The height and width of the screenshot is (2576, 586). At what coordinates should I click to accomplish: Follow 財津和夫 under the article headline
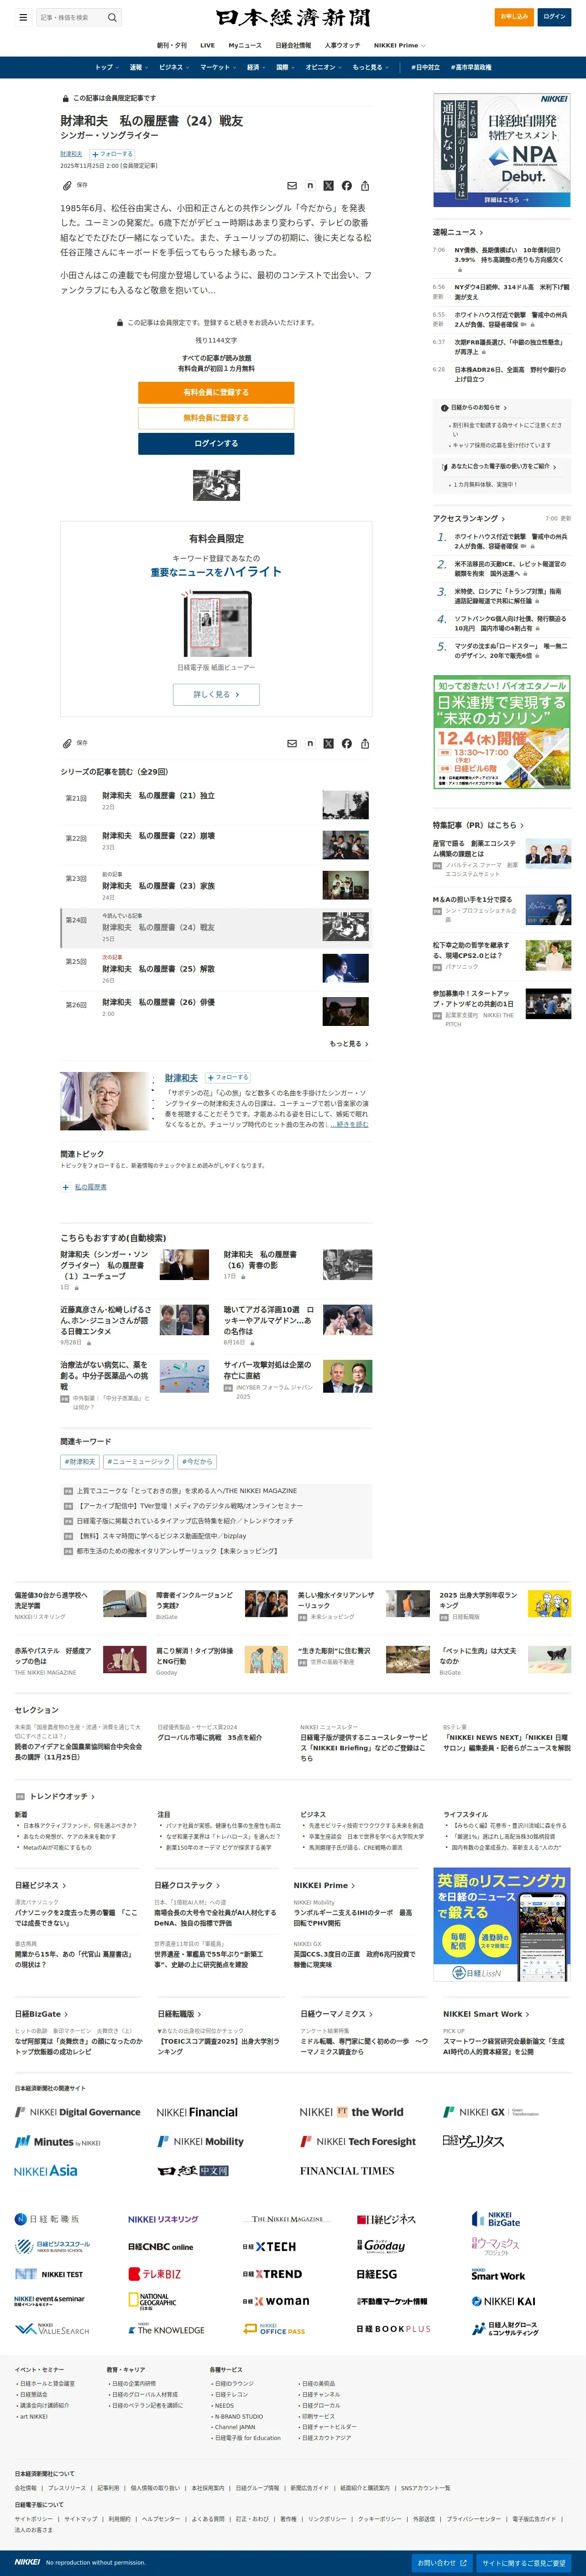coord(112,154)
